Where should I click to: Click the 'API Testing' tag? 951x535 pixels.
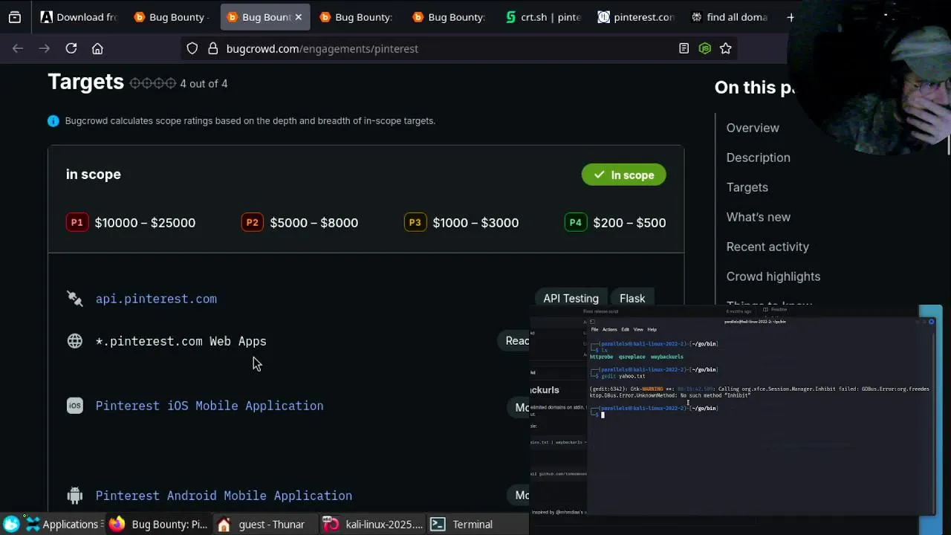click(x=571, y=298)
